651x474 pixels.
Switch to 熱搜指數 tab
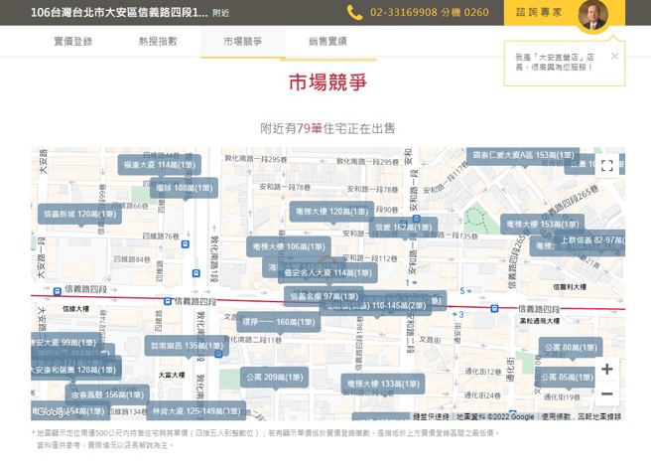click(158, 41)
